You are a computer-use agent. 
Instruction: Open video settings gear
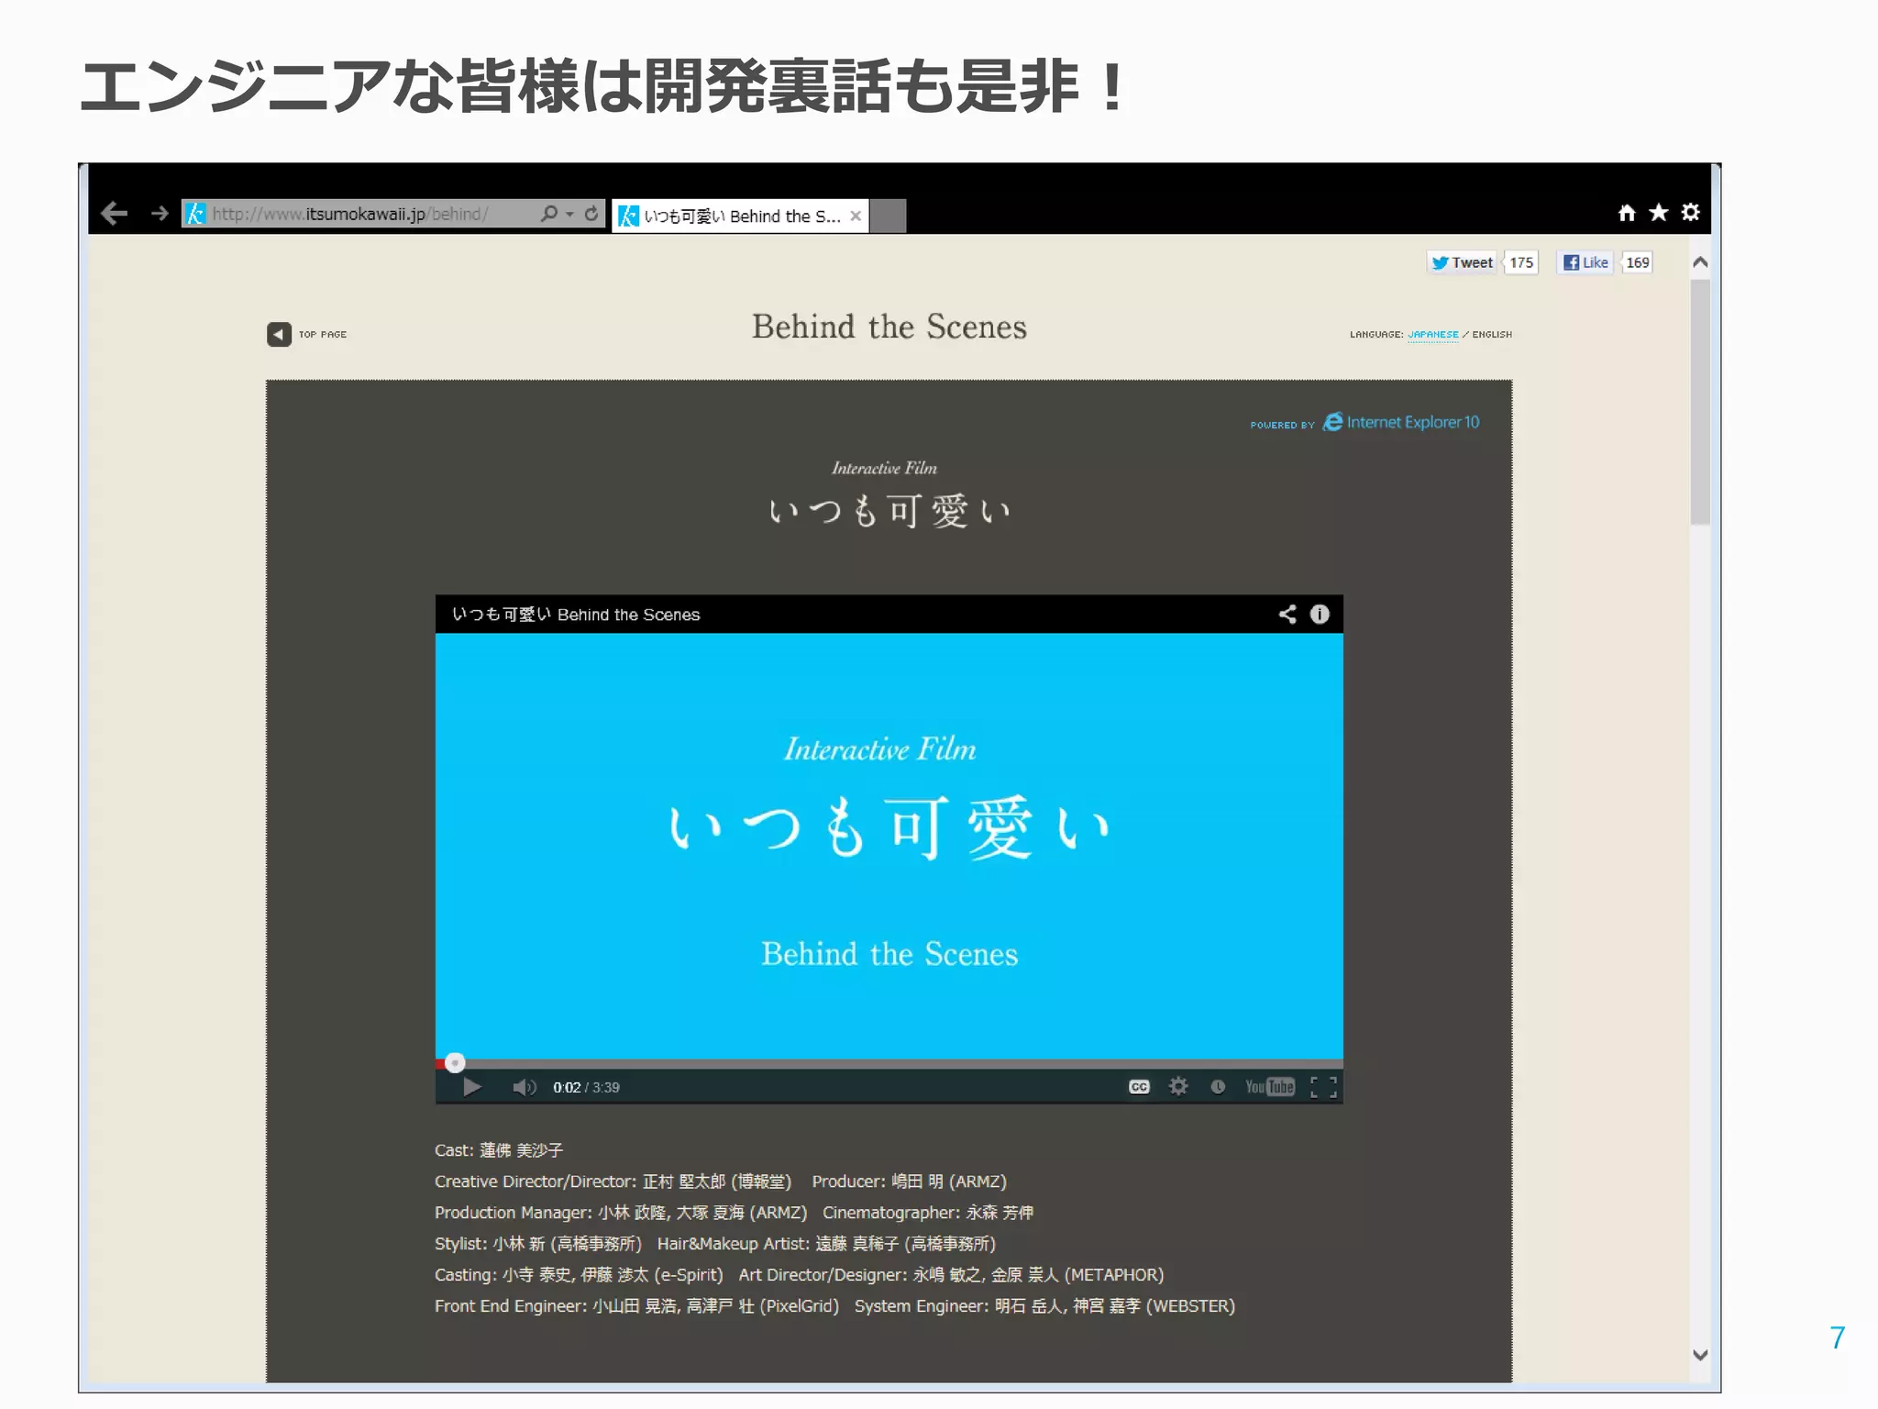coord(1178,1087)
